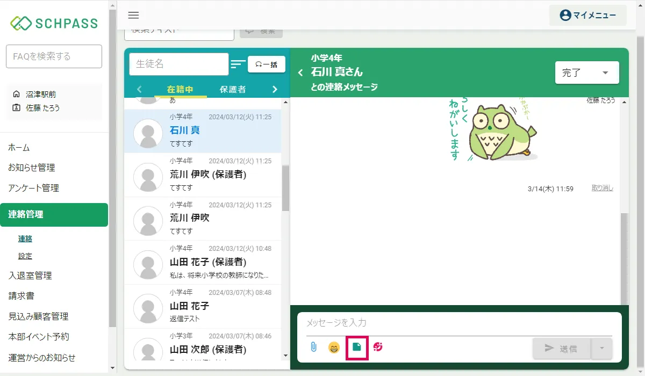The width and height of the screenshot is (645, 376).
Task: Open the 設定 submenu link
Action: (25, 256)
